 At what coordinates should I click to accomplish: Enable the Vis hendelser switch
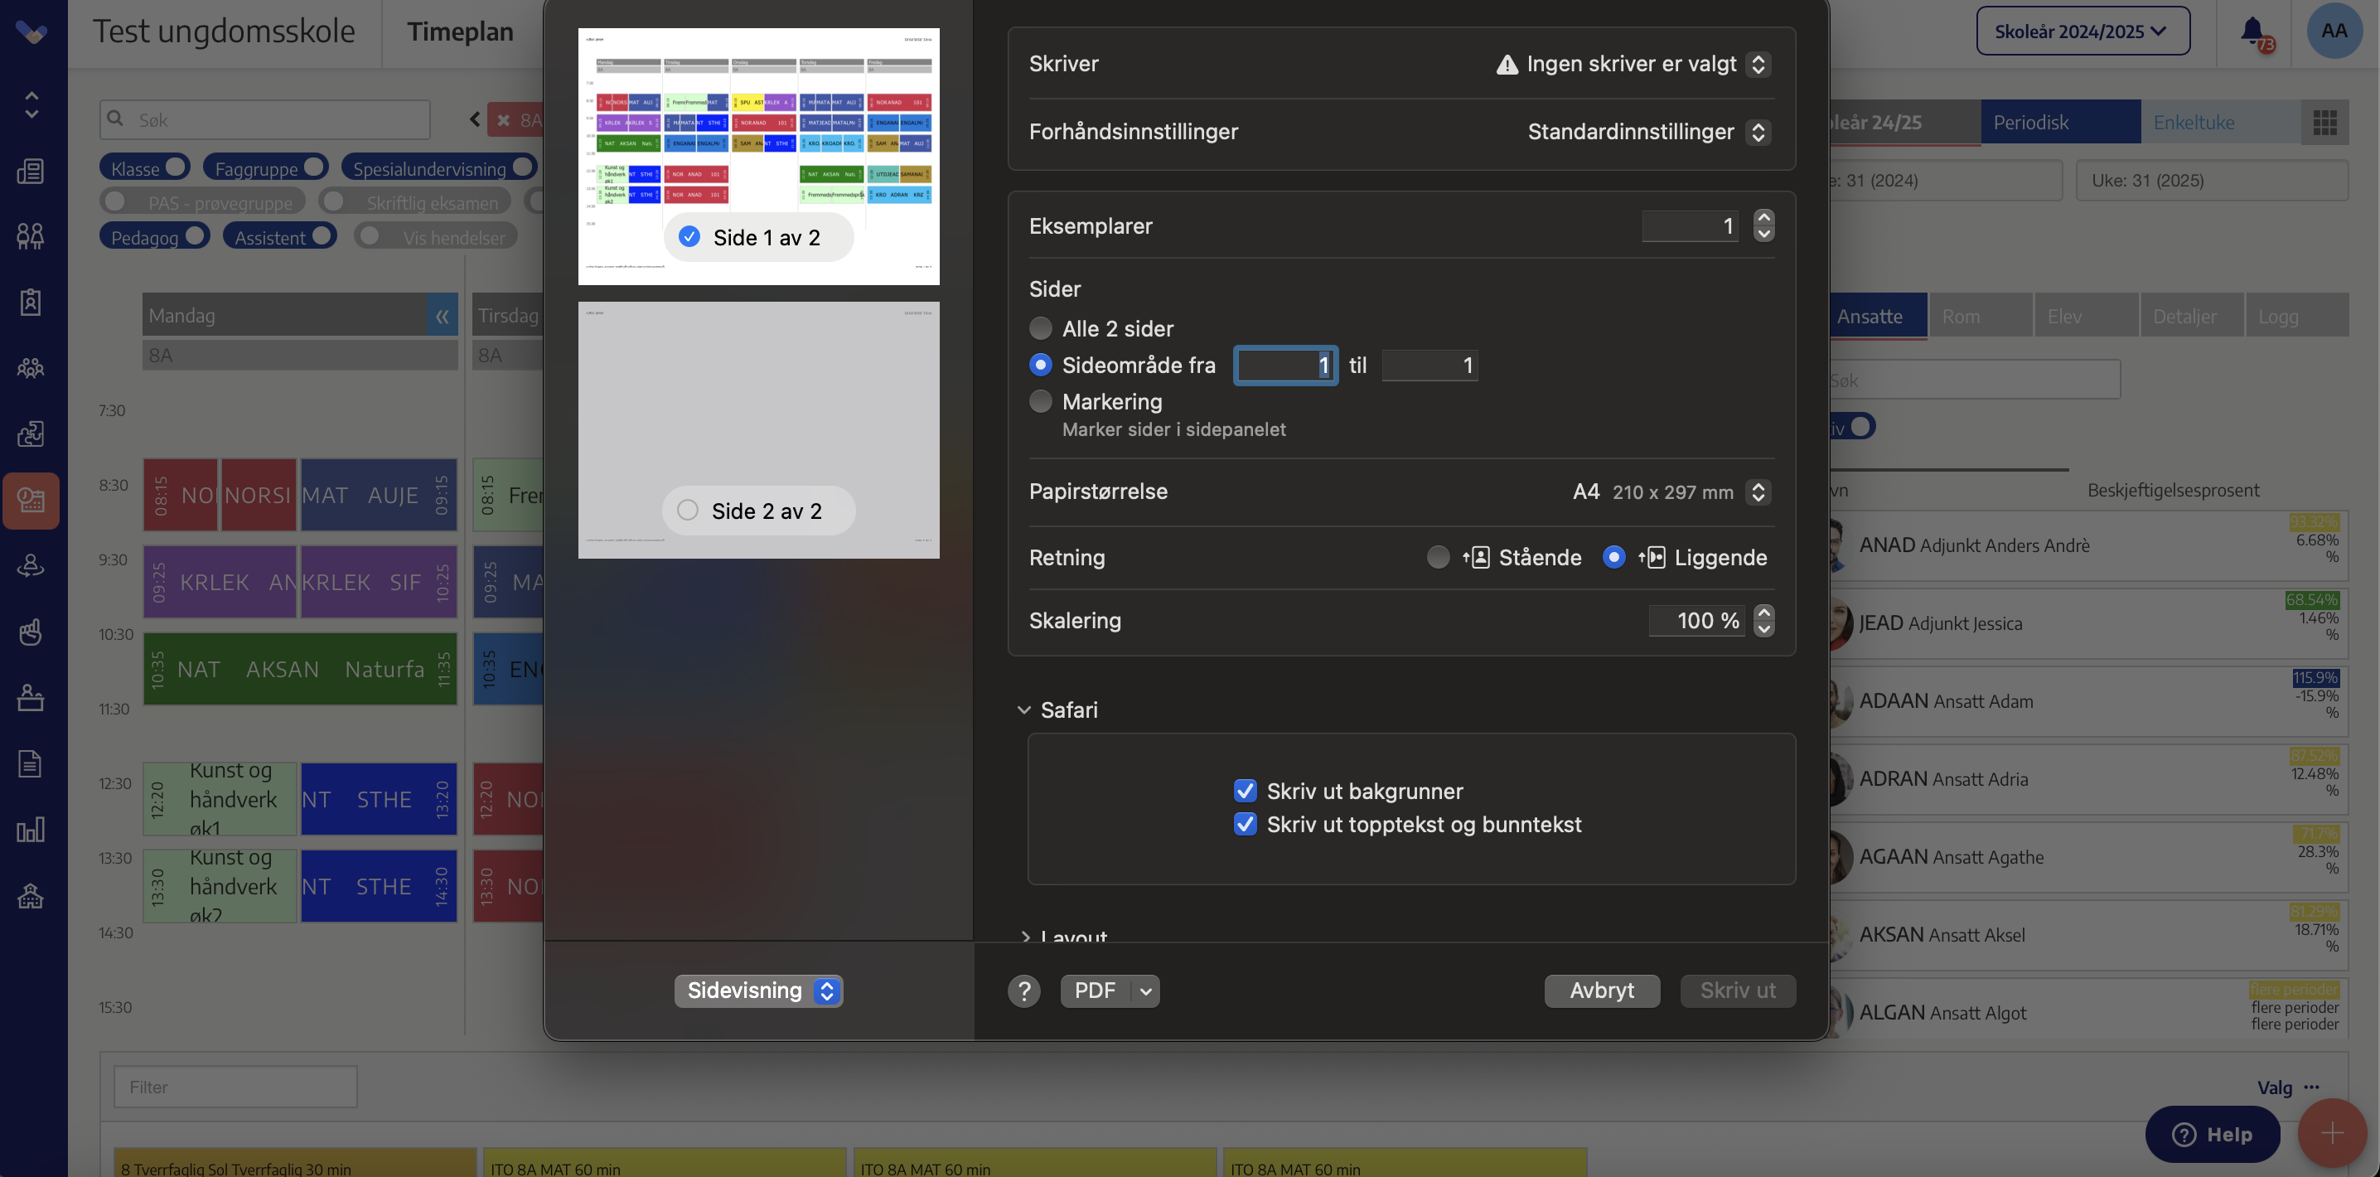pos(370,235)
